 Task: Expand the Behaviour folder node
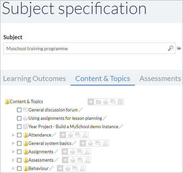[x=13, y=168]
